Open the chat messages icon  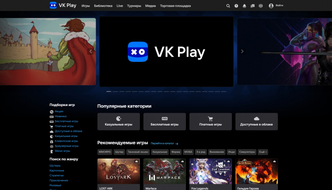click(x=252, y=6)
